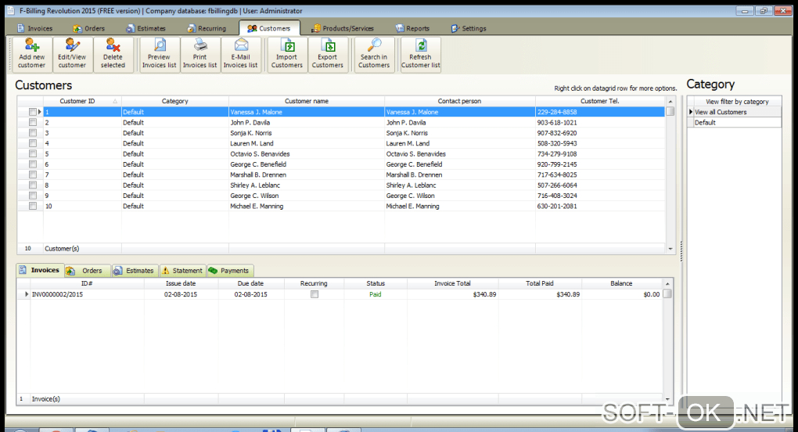Click the Status column header

[x=376, y=283]
